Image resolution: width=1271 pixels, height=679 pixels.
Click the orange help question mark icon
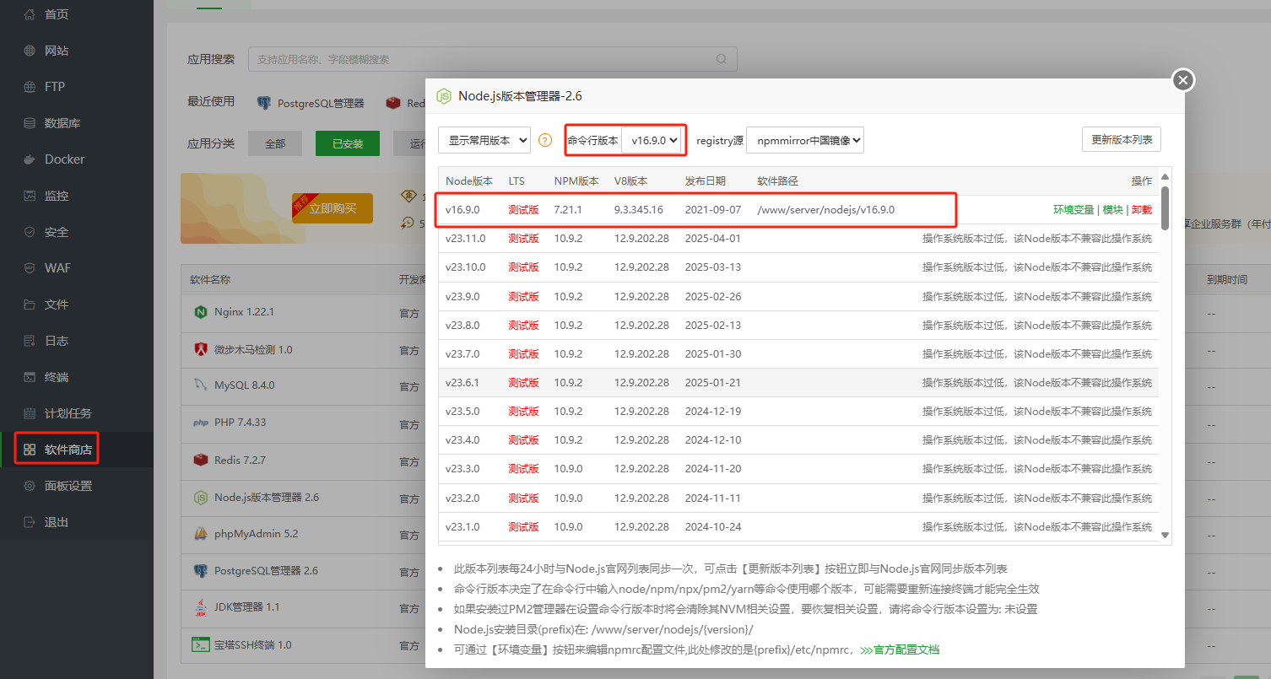point(545,140)
